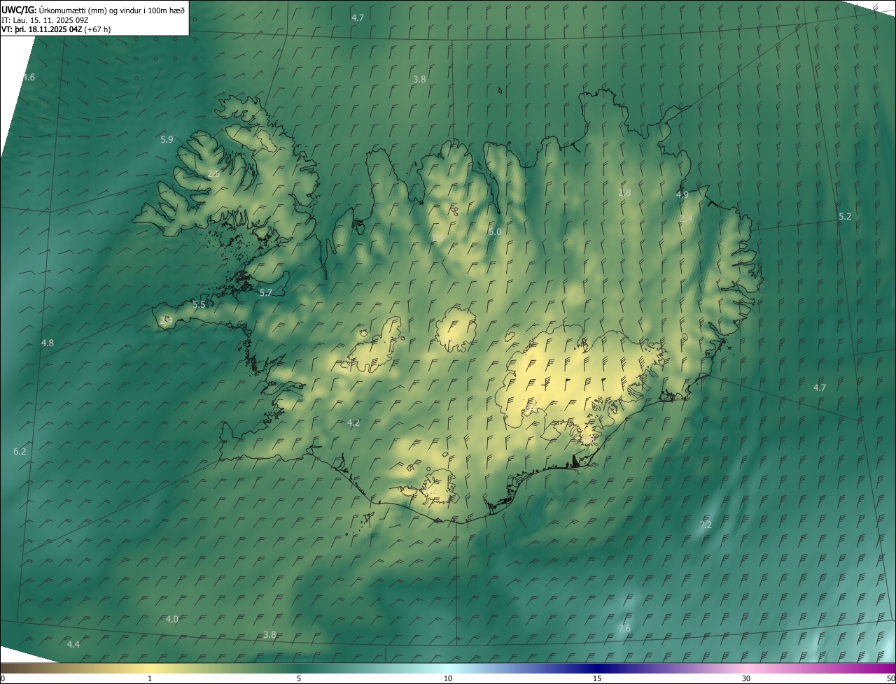Click the 7.2 value label over the sea
Image resolution: width=896 pixels, height=684 pixels.
pos(706,525)
